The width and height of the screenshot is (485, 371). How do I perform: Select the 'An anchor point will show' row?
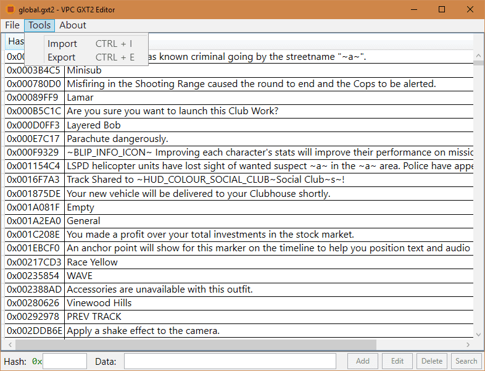pyautogui.click(x=239, y=248)
